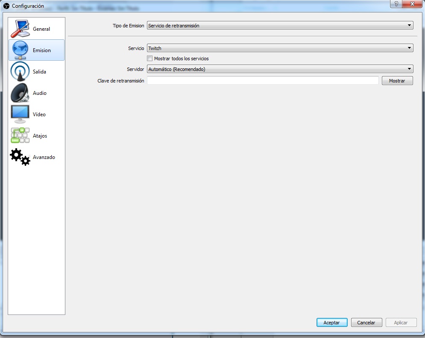Expand the Tipo de Emision dropdown
The image size is (425, 338).
pyautogui.click(x=280, y=26)
